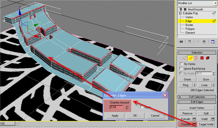Click Configure Modifier Sets icon
The image size is (218, 128).
point(213,42)
